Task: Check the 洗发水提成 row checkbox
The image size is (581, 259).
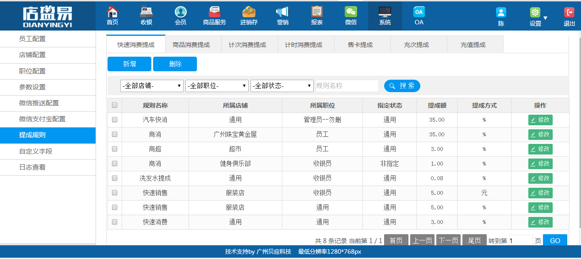Action: tap(115, 178)
